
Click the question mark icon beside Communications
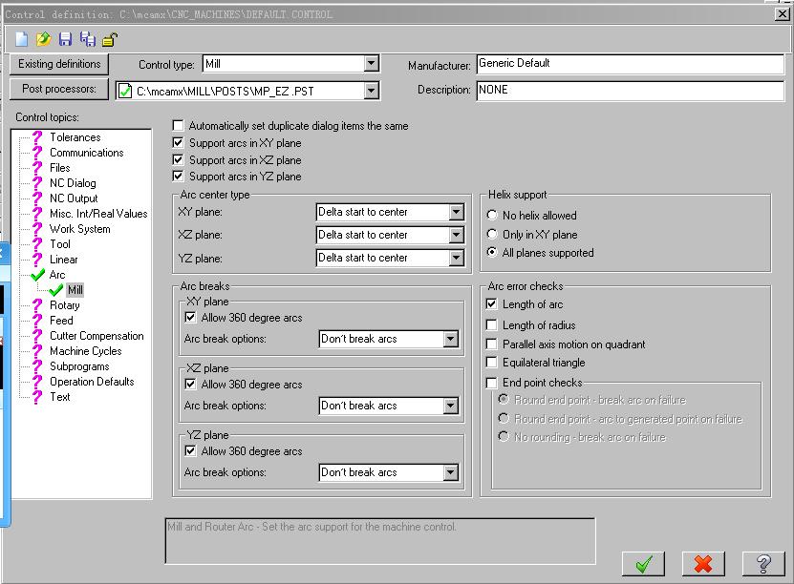tap(37, 152)
